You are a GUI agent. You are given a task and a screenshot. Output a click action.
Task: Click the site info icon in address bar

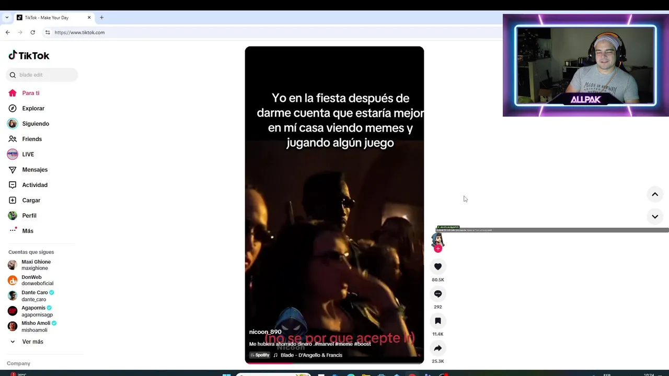pos(48,32)
